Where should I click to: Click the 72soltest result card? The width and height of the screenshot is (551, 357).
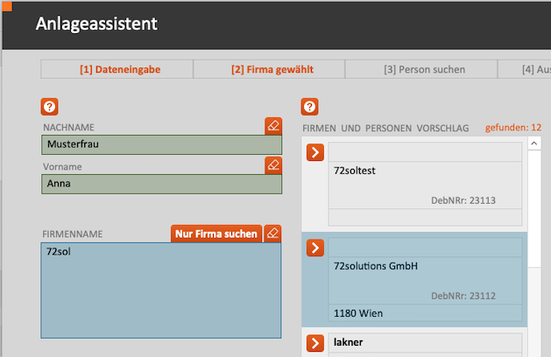click(426, 185)
